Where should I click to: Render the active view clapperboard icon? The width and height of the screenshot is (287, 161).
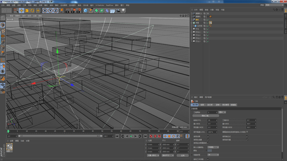point(67,11)
